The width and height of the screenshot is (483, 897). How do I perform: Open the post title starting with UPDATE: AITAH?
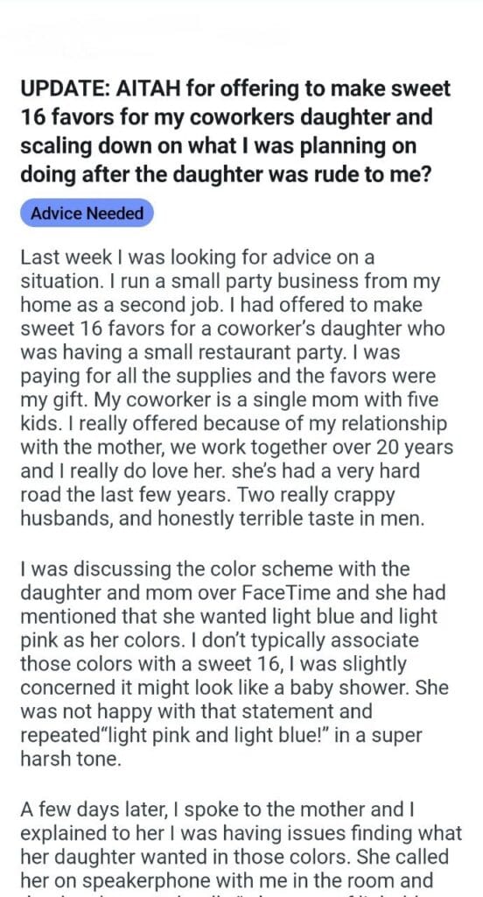pos(235,131)
